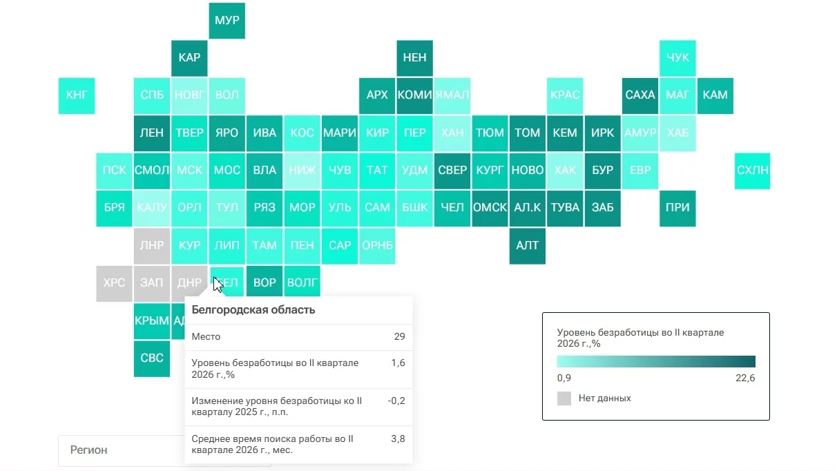Image resolution: width=837 pixels, height=471 pixels.
Task: Click the unemployment gradient legend bar
Action: click(x=656, y=362)
